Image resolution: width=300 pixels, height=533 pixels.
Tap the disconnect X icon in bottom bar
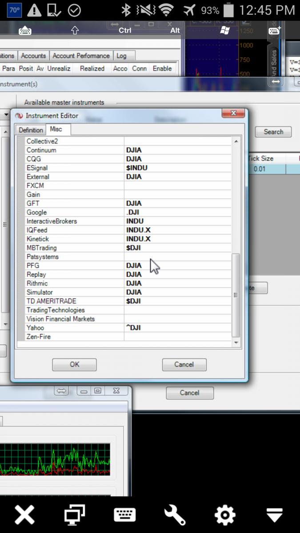[25, 515]
